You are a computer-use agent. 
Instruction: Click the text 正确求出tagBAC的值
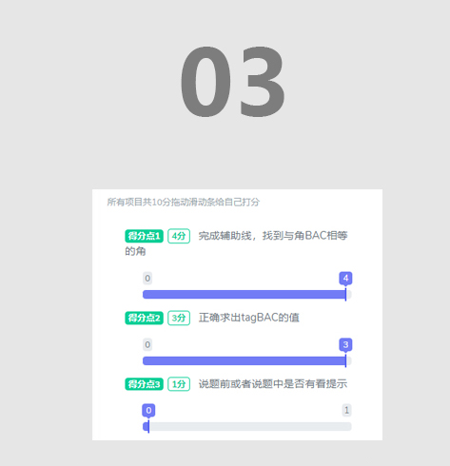pyautogui.click(x=249, y=318)
